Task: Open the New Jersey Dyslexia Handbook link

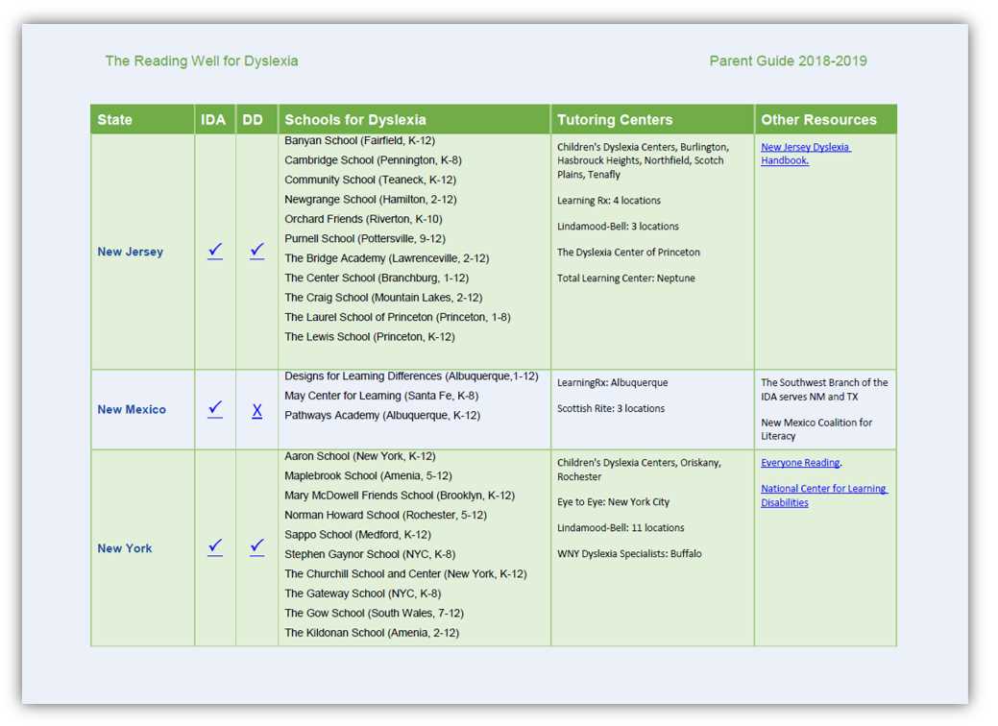Action: pos(805,154)
